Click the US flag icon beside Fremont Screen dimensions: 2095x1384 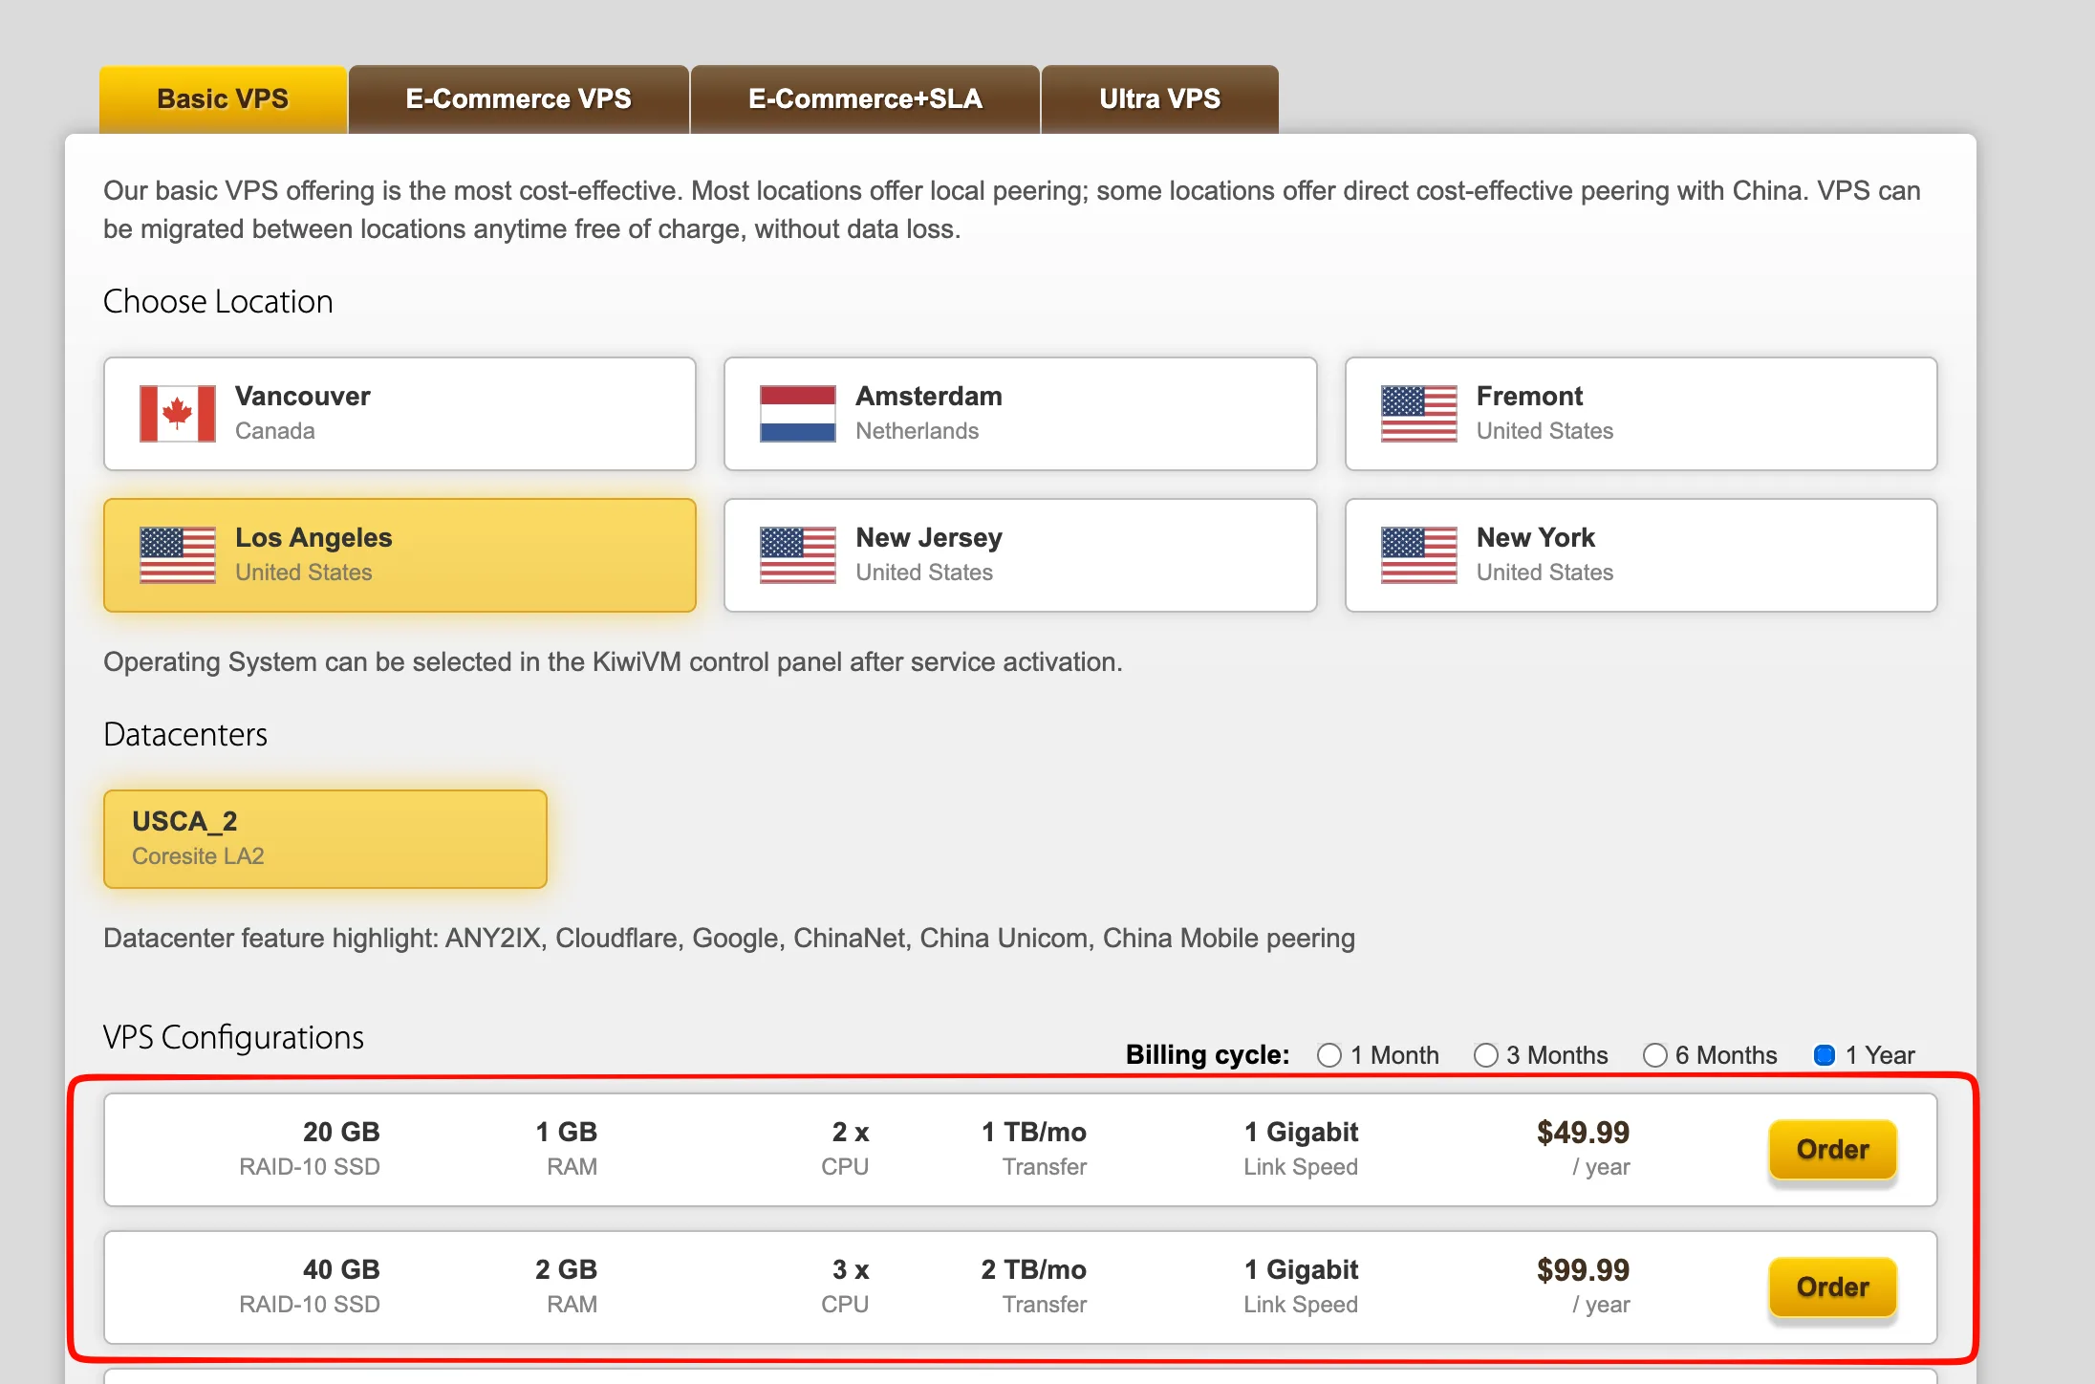[x=1419, y=414]
